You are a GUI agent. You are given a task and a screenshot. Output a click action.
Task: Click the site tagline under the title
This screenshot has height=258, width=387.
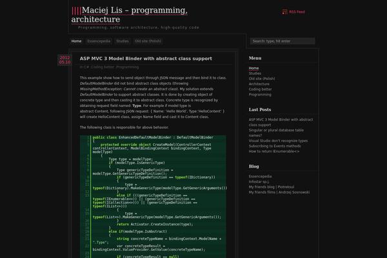click(139, 28)
